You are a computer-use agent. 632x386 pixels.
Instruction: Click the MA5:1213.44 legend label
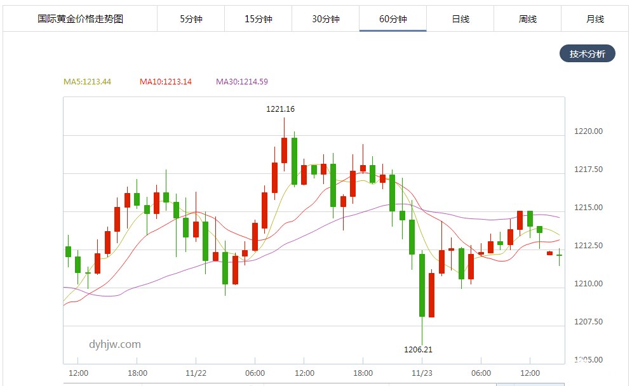pos(88,82)
